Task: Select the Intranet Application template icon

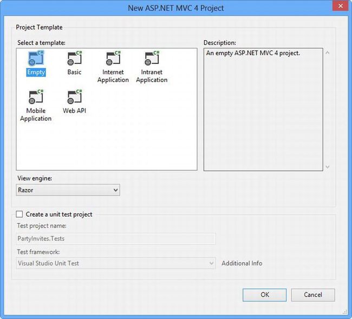Action: [152, 58]
